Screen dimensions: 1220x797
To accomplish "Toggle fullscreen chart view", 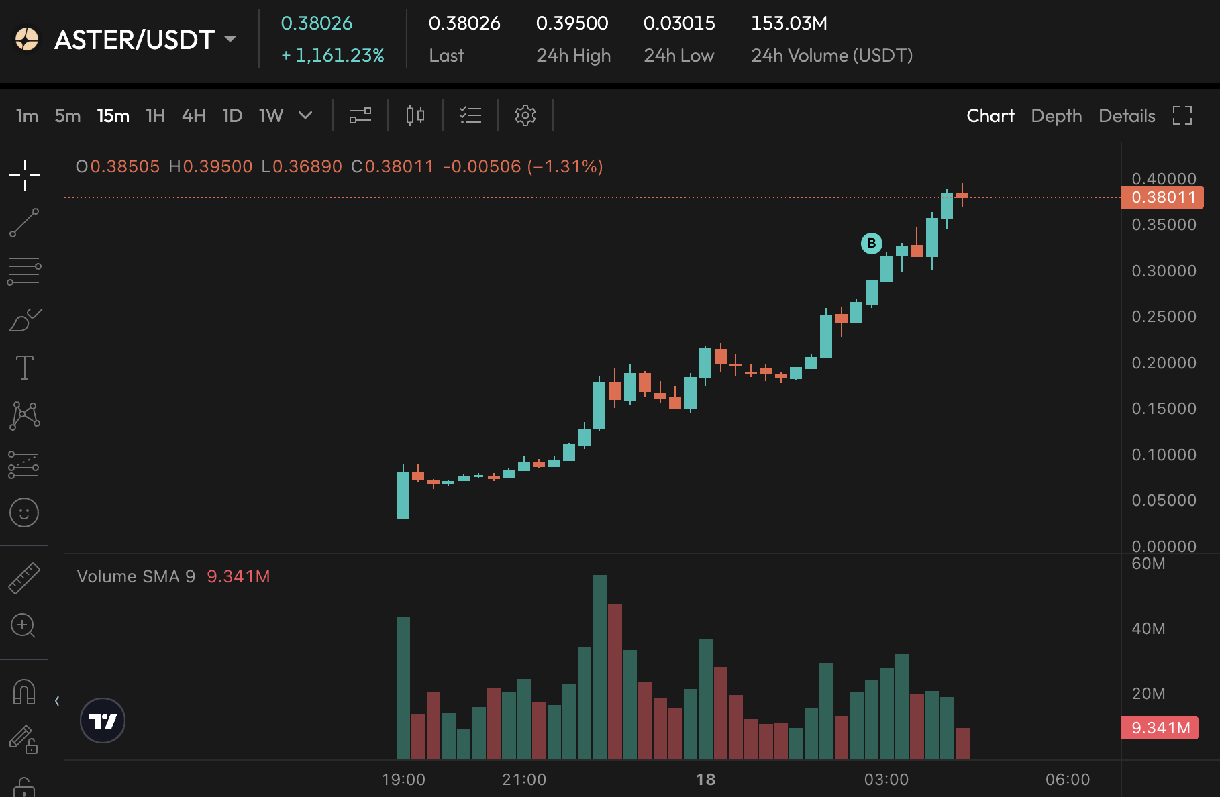I will (x=1182, y=115).
